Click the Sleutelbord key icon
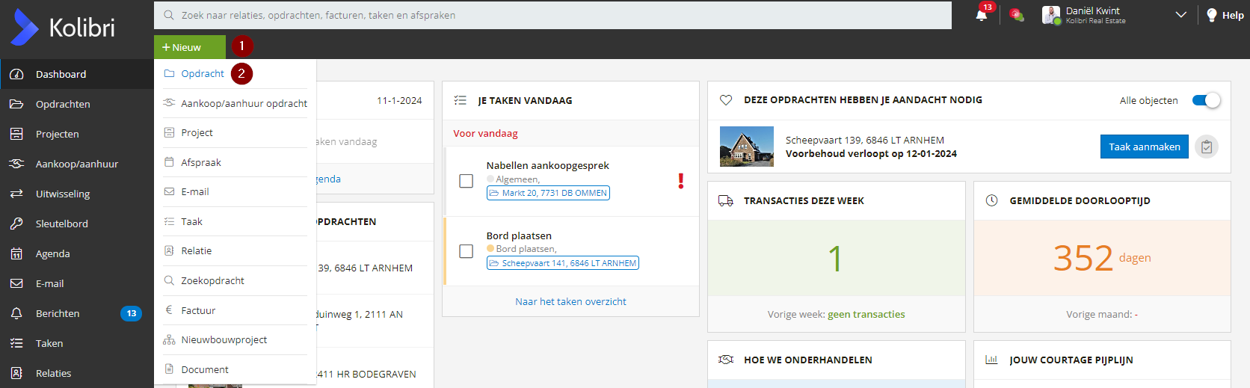1250x388 pixels. click(16, 224)
